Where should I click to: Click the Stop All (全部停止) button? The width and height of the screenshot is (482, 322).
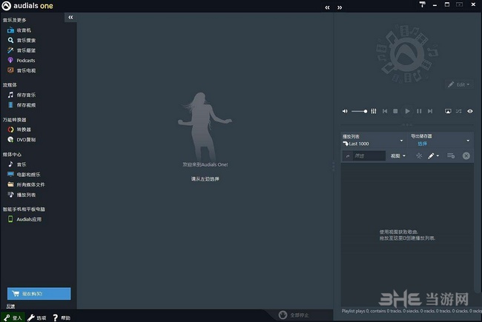coord(294,315)
